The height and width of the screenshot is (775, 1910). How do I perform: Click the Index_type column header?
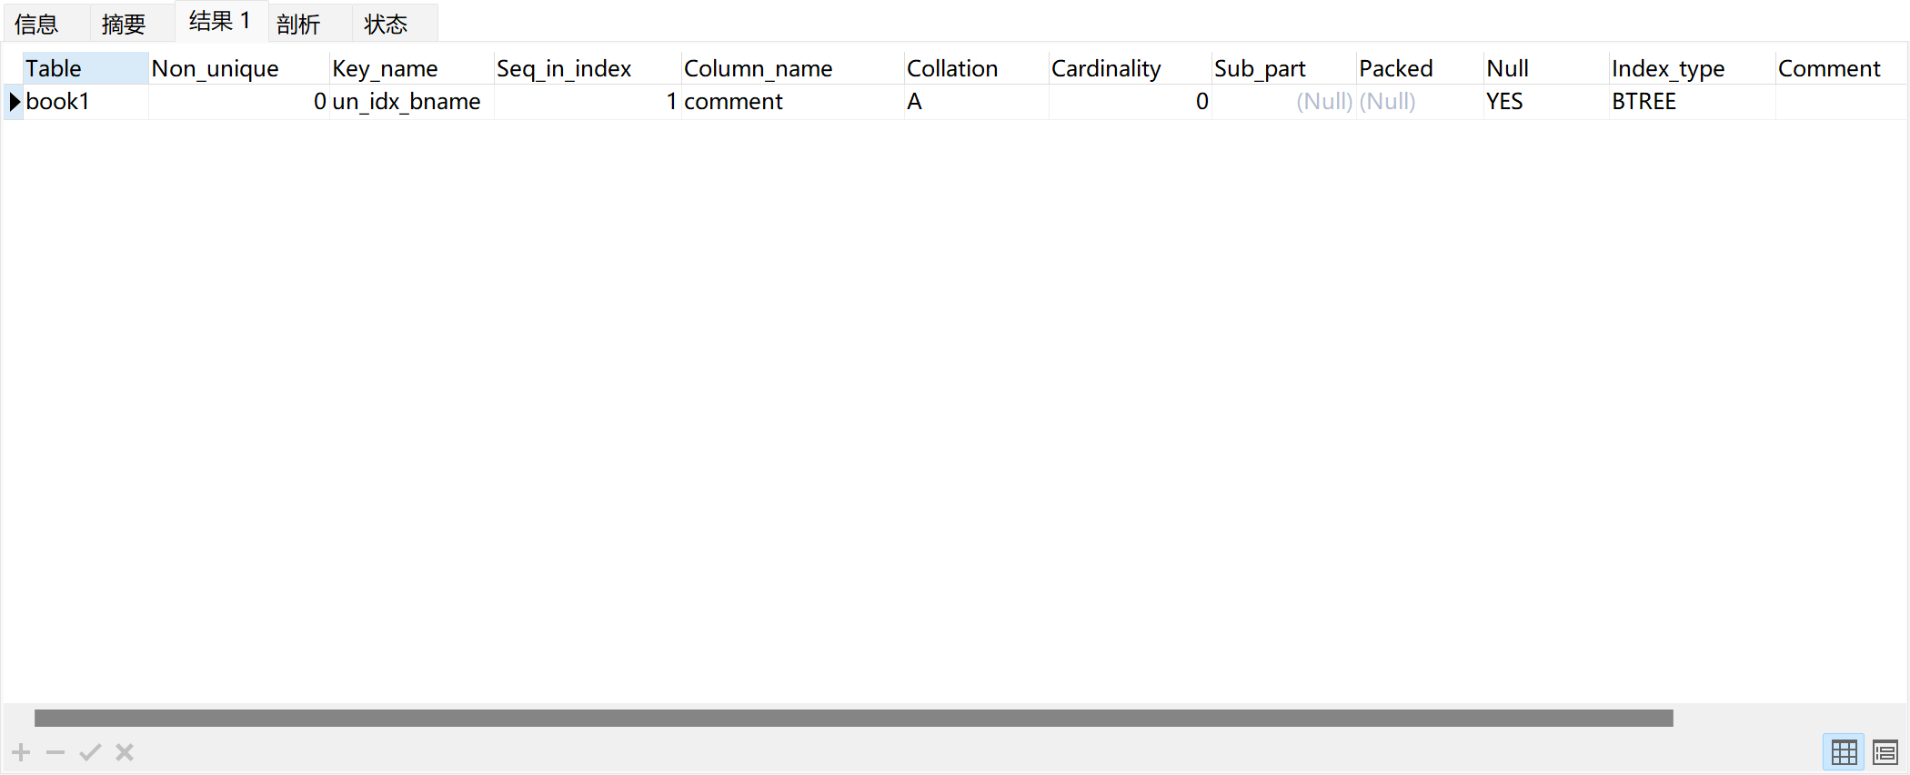pyautogui.click(x=1668, y=68)
